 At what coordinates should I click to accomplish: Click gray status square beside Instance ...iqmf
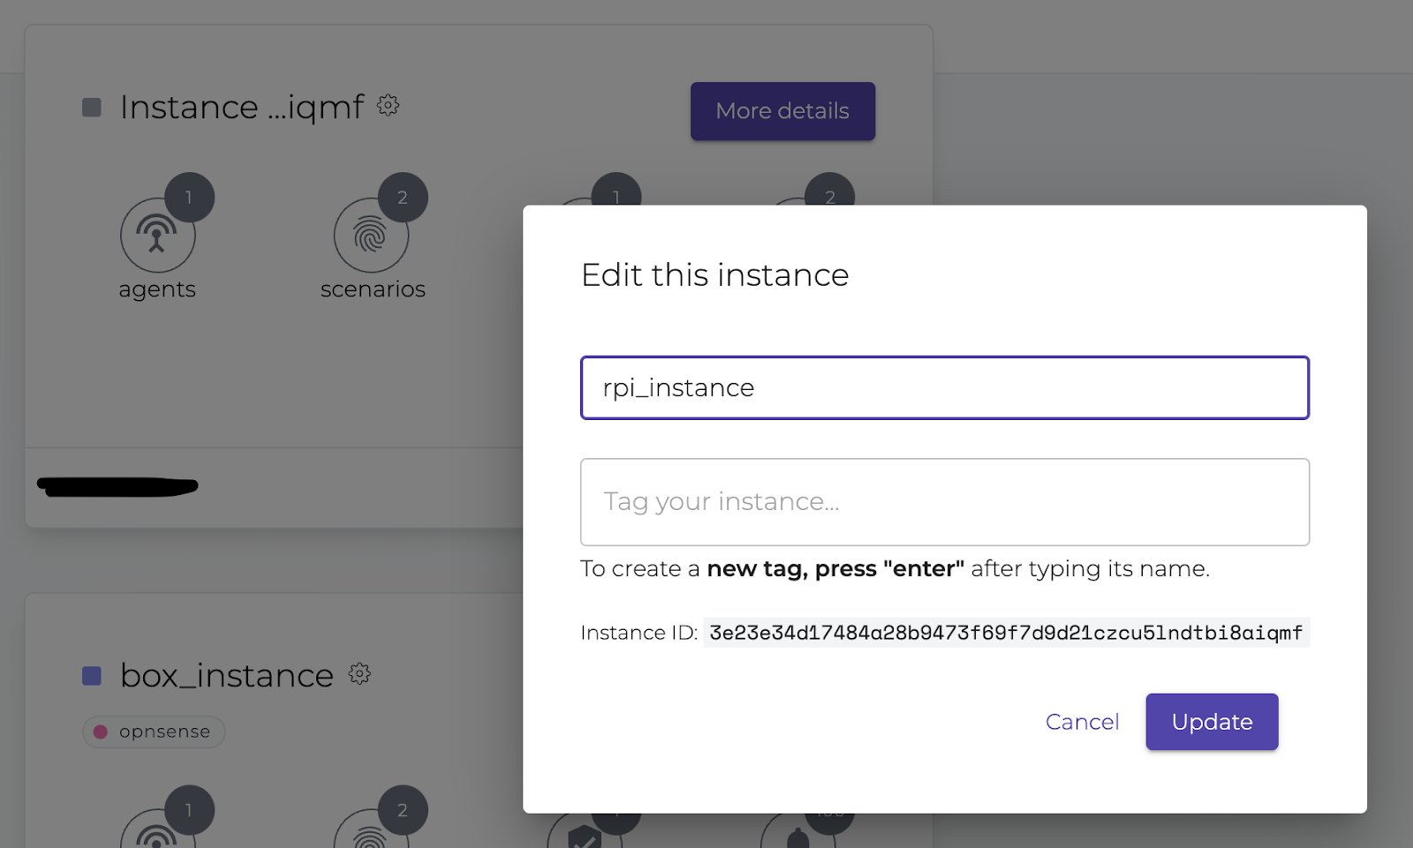tap(92, 108)
